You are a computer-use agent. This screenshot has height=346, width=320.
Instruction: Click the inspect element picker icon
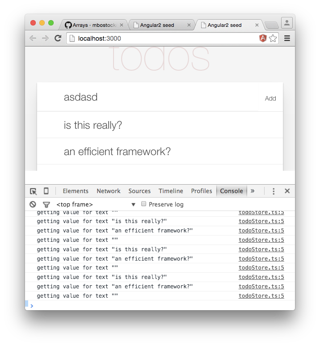33,191
